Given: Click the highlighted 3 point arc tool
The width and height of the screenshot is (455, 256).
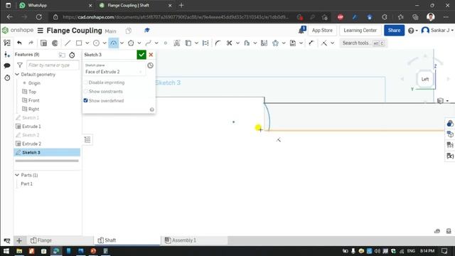Looking at the screenshot, I should click(114, 43).
